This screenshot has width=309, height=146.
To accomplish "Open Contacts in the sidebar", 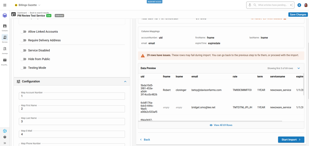I will coord(5,27).
